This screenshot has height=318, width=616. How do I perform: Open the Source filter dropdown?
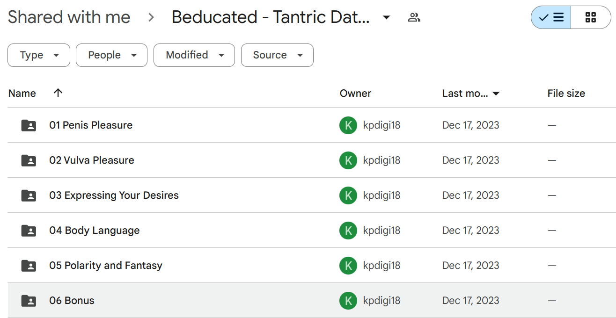(x=277, y=55)
